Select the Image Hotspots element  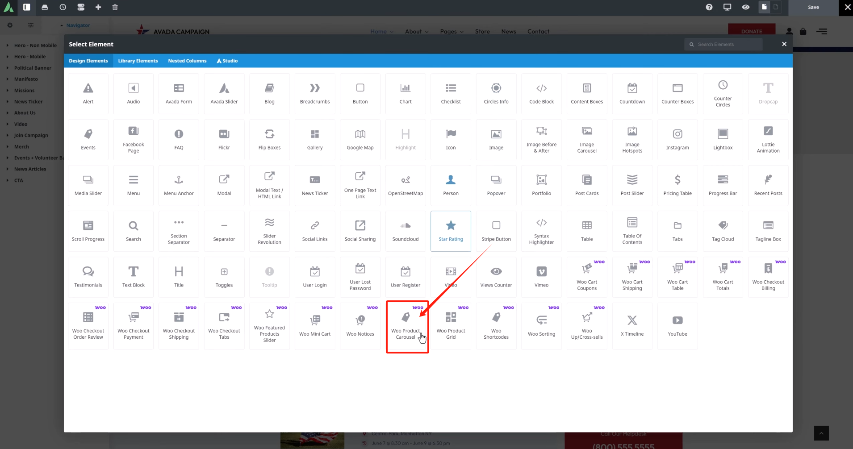[632, 140]
